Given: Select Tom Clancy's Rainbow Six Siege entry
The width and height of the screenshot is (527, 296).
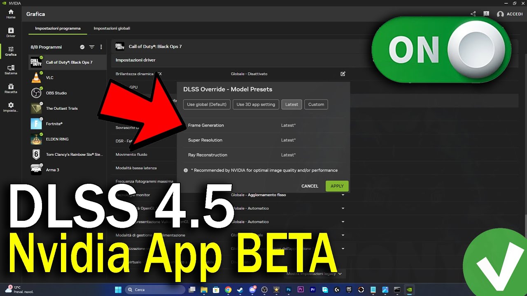Looking at the screenshot, I should 68,155.
